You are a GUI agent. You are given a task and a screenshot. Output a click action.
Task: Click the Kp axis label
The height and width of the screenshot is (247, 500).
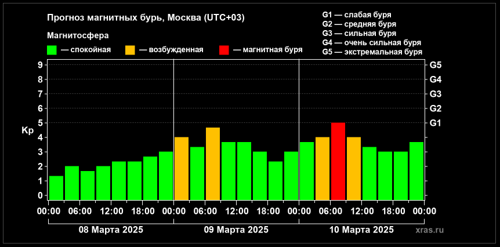pyautogui.click(x=27, y=130)
